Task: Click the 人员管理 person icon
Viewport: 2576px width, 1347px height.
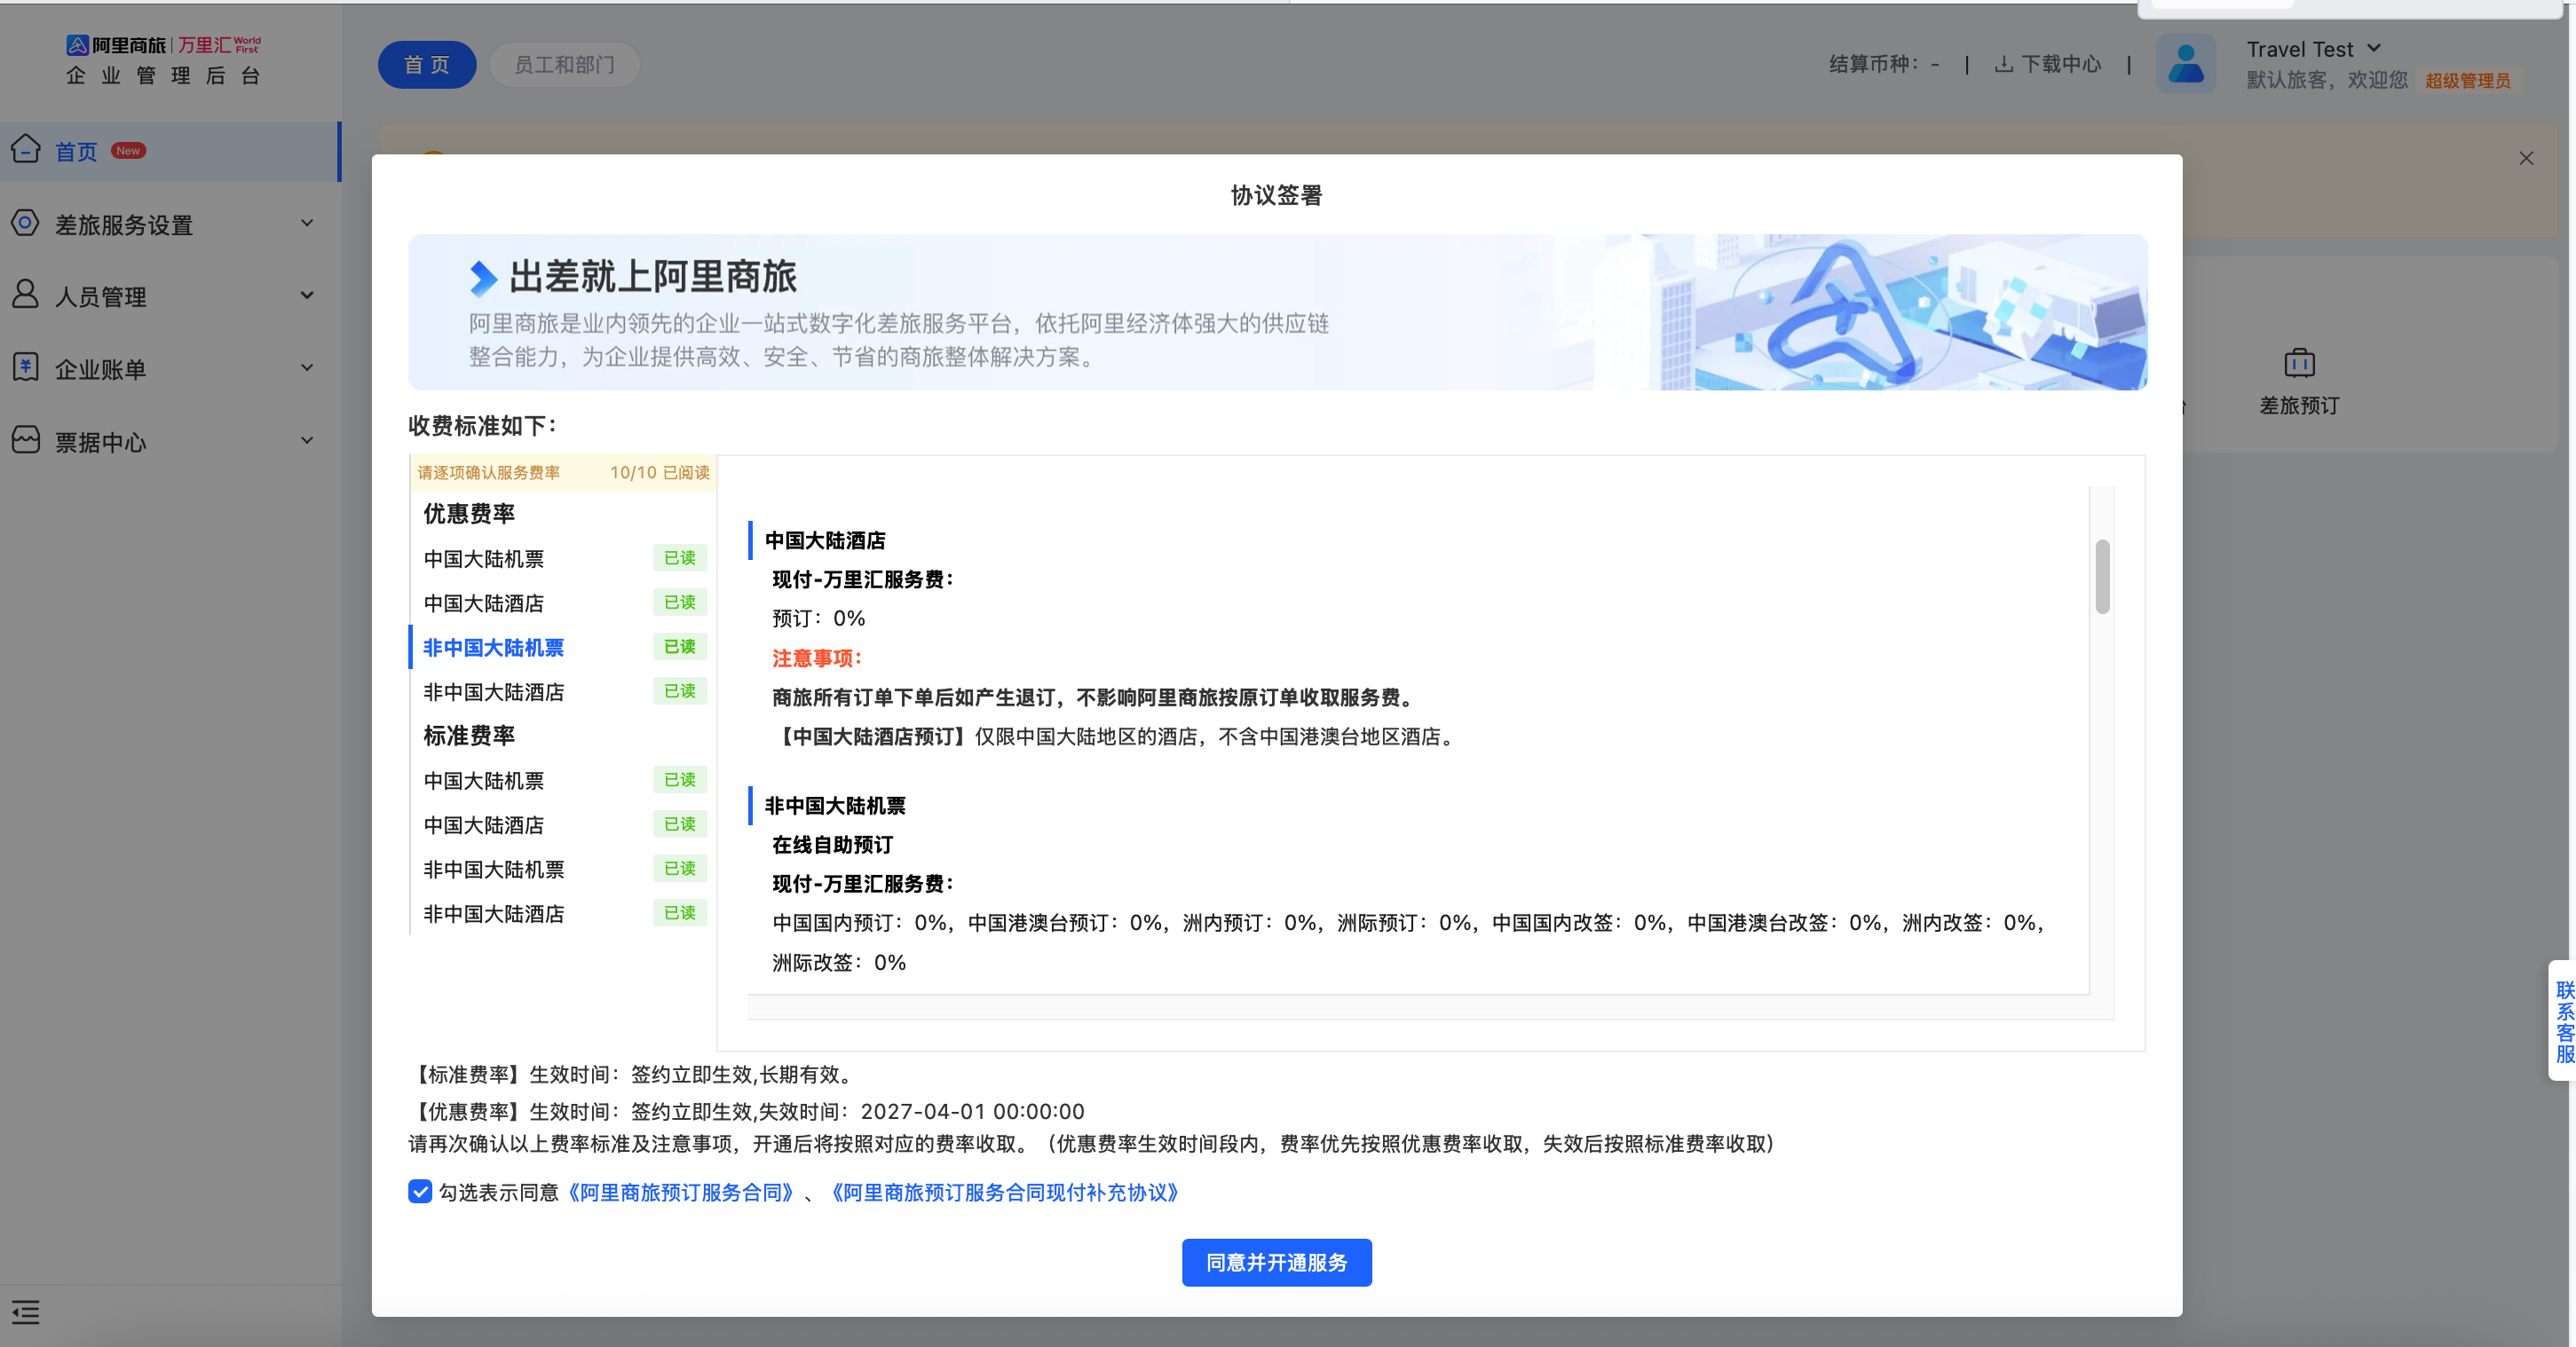Action: click(26, 294)
